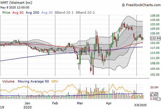Select the Volume legend label
Image resolution: width=161 pixels, height=109 pixels.
click(x=8, y=81)
